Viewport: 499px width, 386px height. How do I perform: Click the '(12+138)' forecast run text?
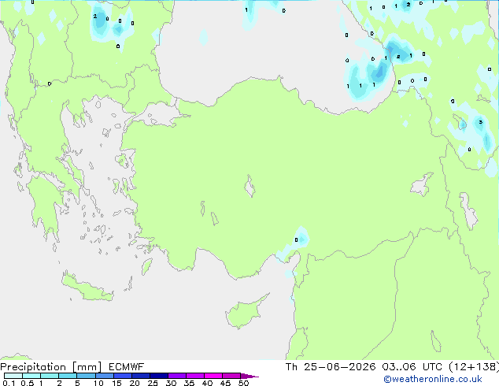pos(474,367)
